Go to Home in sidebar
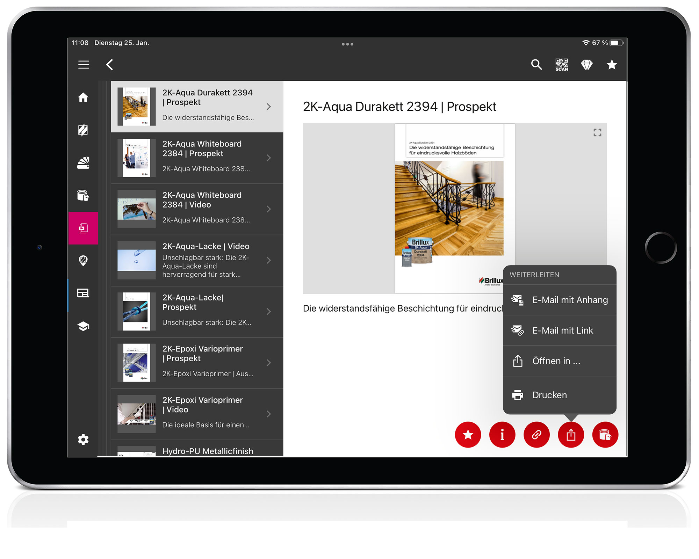 pyautogui.click(x=83, y=97)
